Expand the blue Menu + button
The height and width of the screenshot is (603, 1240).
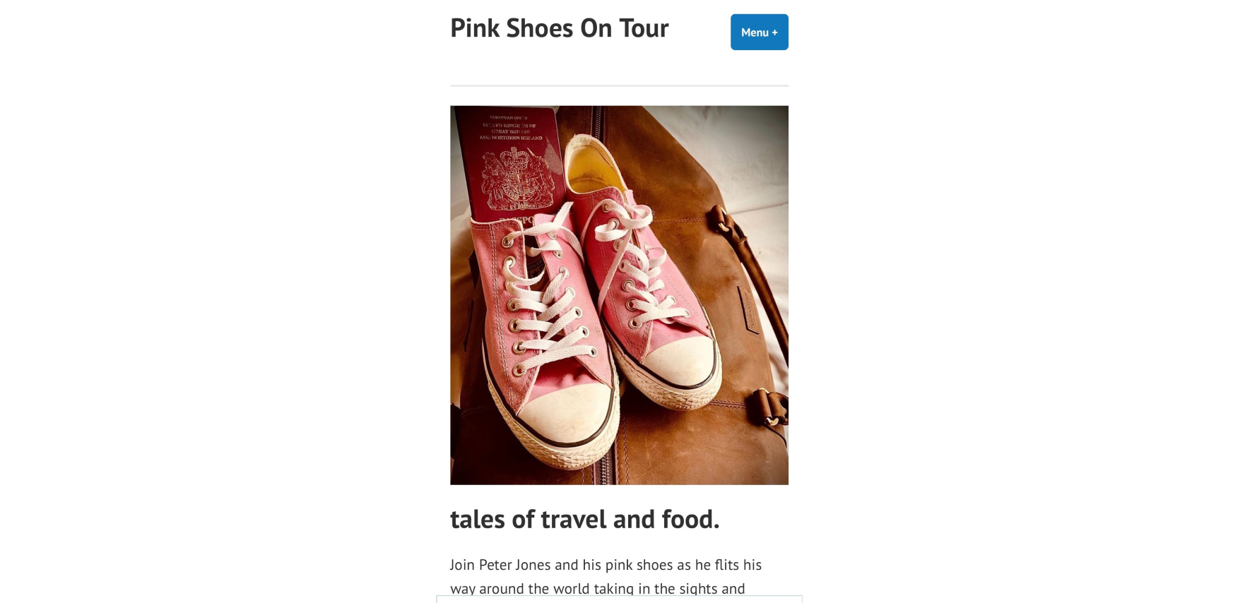[x=759, y=32]
